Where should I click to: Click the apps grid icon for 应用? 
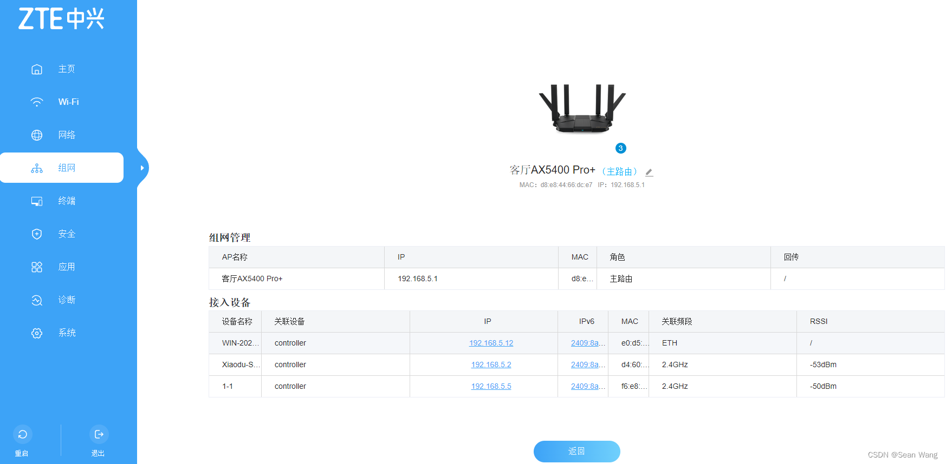[x=37, y=267]
